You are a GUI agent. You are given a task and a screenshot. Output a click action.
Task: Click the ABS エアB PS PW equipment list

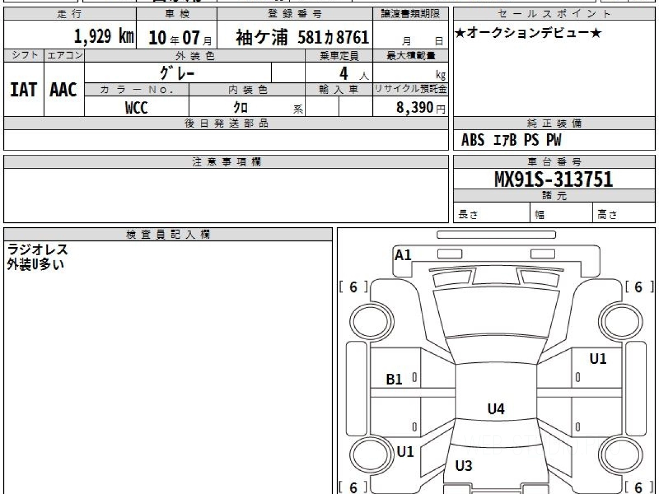511,141
